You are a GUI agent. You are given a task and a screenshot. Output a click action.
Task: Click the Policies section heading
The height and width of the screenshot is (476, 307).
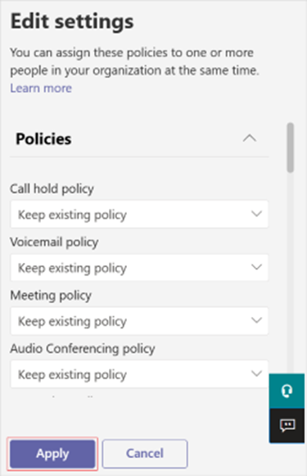click(x=43, y=139)
